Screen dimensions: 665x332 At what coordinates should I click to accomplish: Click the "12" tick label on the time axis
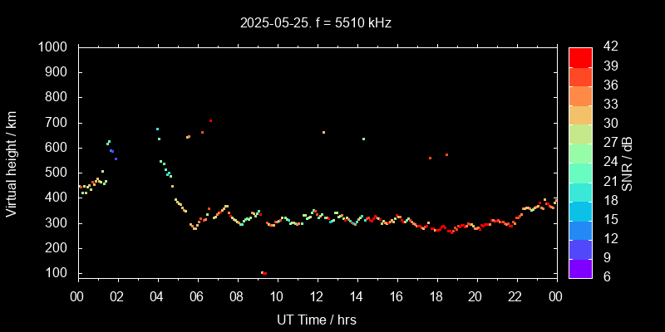point(317,297)
